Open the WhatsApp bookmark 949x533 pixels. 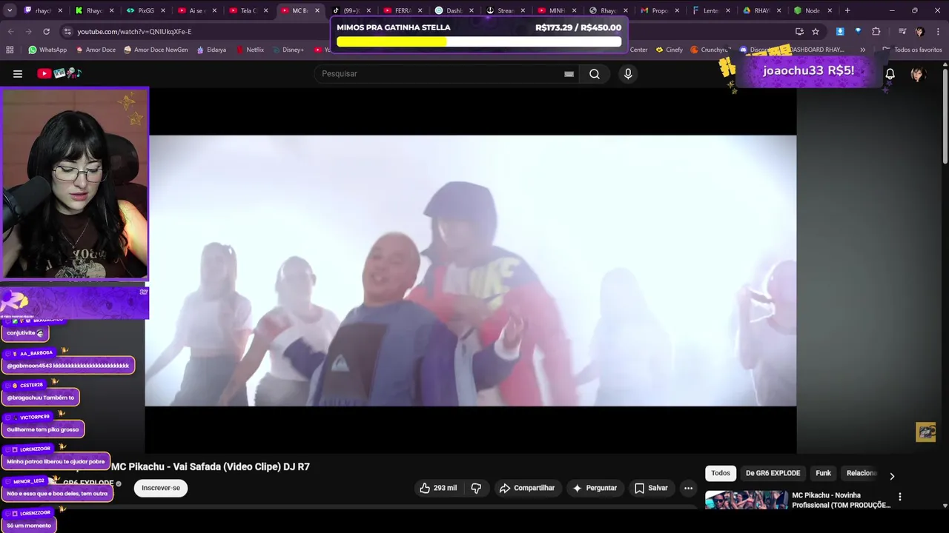coord(47,50)
